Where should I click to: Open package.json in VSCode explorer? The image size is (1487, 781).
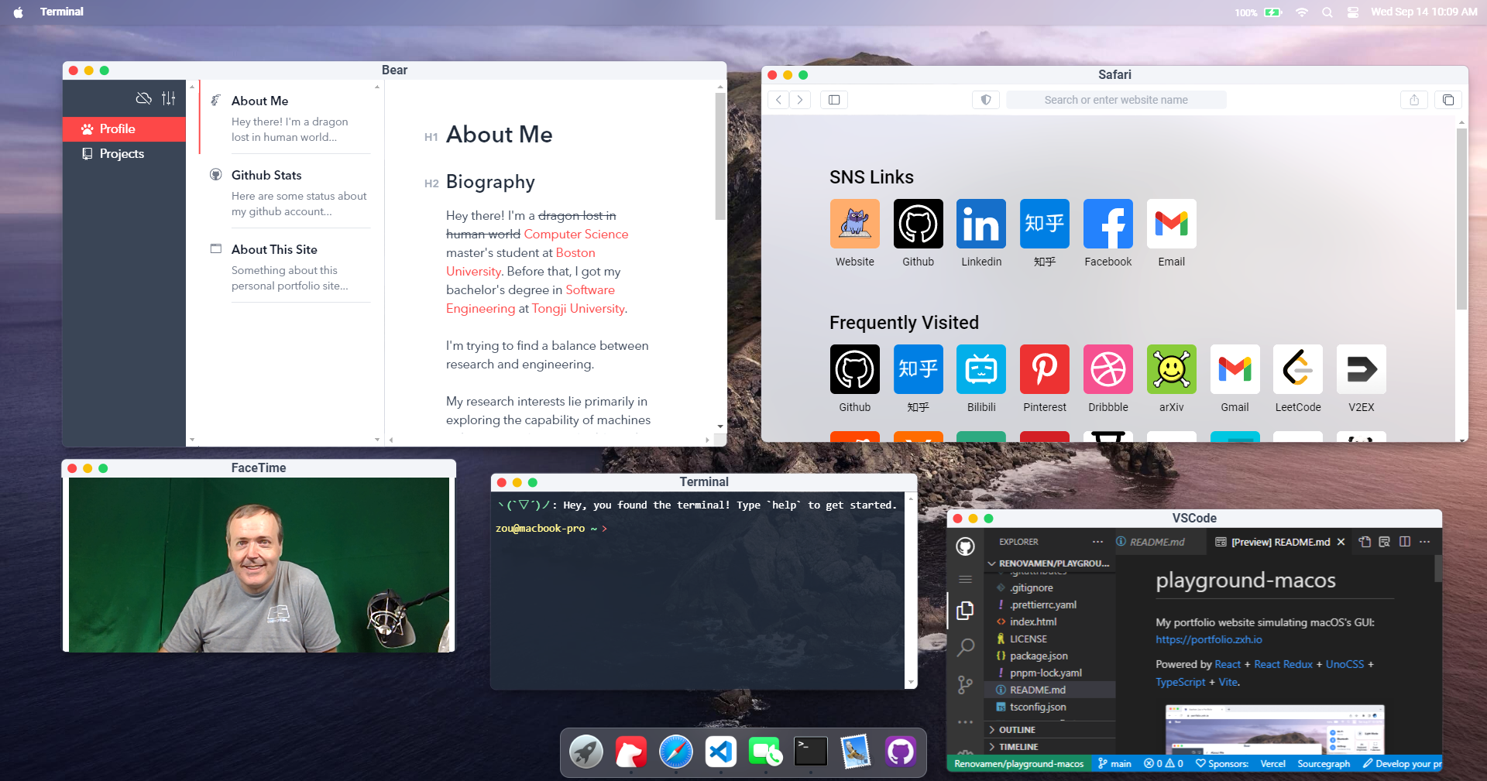tap(1050, 656)
